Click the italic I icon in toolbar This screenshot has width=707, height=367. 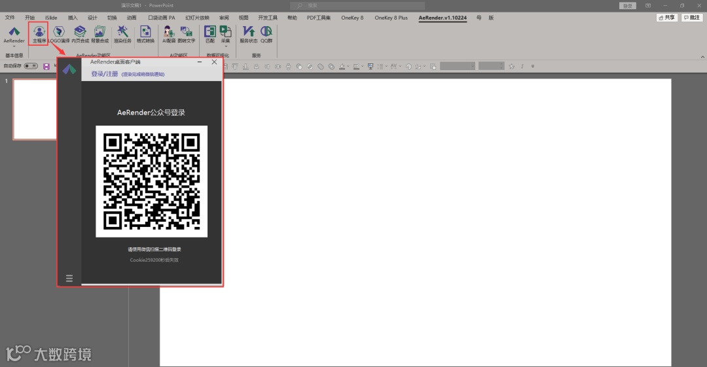coord(522,66)
